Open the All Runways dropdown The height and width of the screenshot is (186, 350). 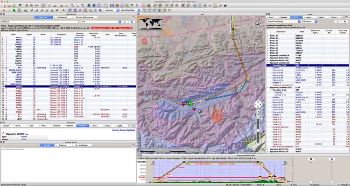pos(309,21)
